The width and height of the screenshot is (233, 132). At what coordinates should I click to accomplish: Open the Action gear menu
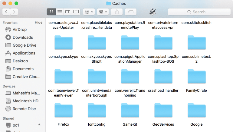point(103,12)
